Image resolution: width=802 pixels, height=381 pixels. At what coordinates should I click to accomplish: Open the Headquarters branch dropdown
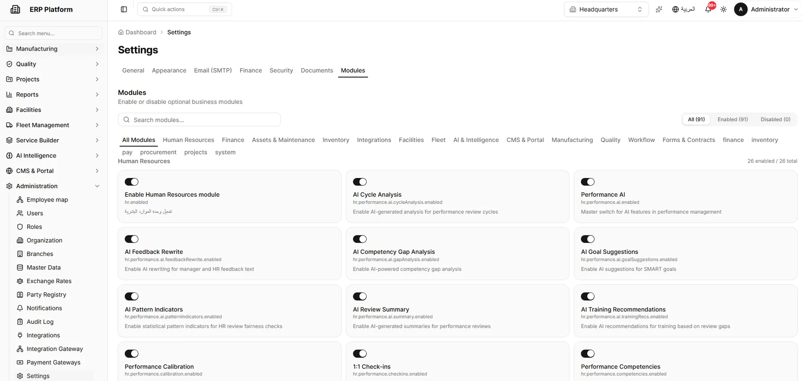[x=606, y=9]
